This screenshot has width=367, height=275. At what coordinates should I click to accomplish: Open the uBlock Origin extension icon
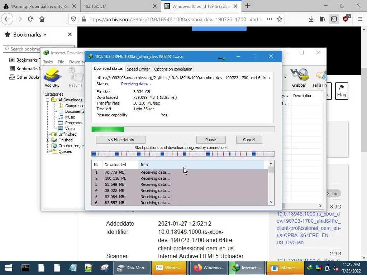pyautogui.click(x=346, y=19)
